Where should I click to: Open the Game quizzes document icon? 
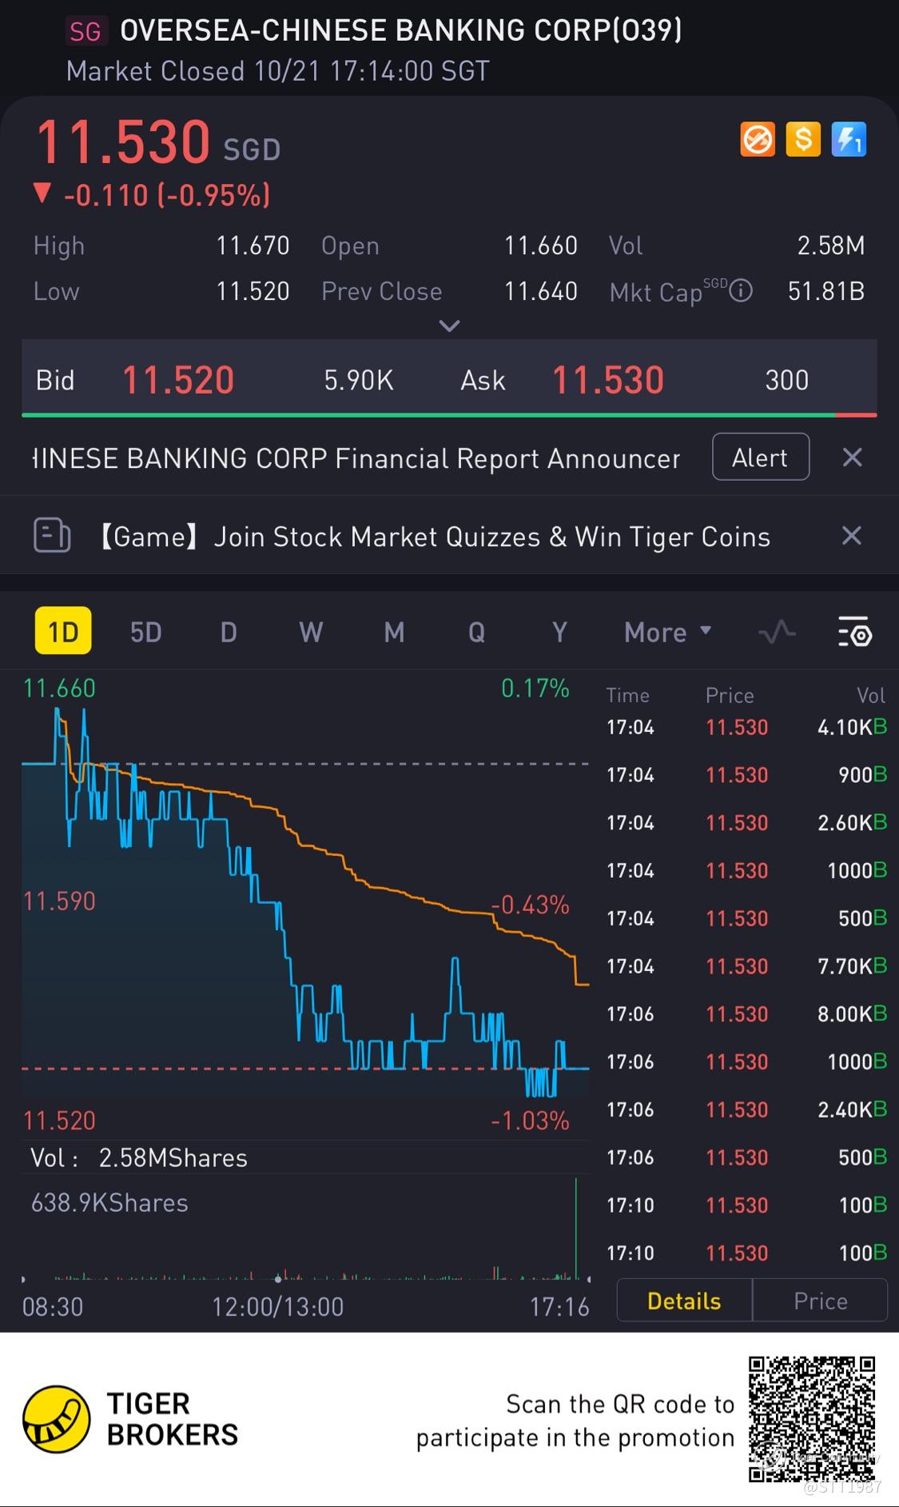pyautogui.click(x=52, y=535)
